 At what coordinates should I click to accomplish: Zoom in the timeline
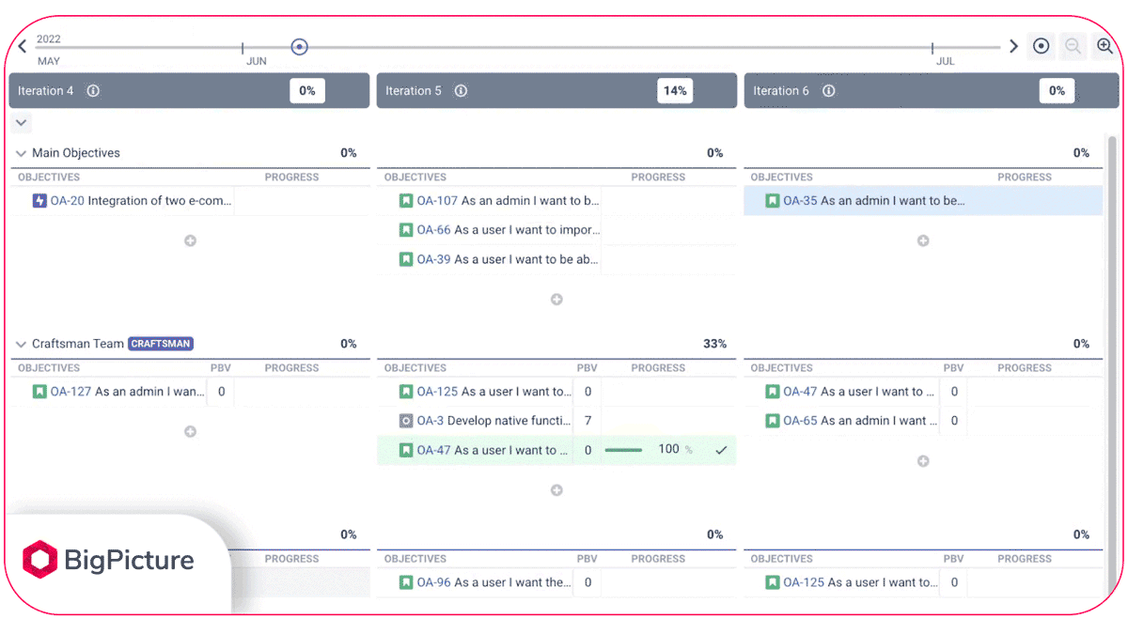[1104, 46]
